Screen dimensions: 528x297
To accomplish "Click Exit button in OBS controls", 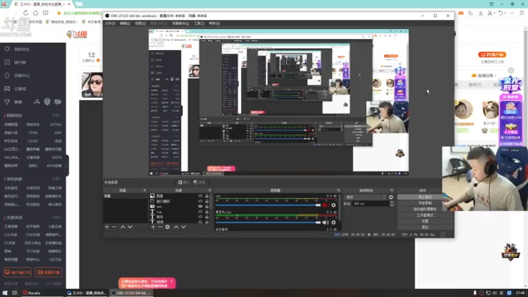I will pyautogui.click(x=425, y=227).
